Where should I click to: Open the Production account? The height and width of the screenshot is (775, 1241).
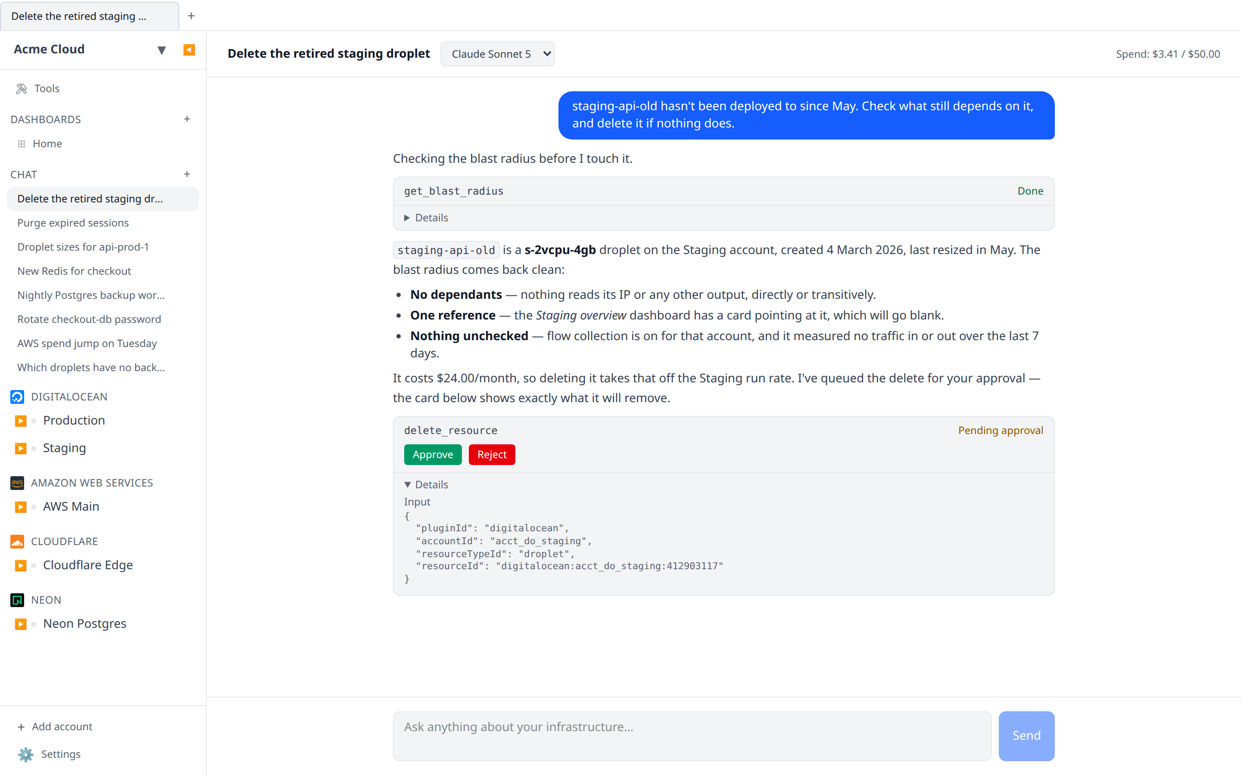74,420
